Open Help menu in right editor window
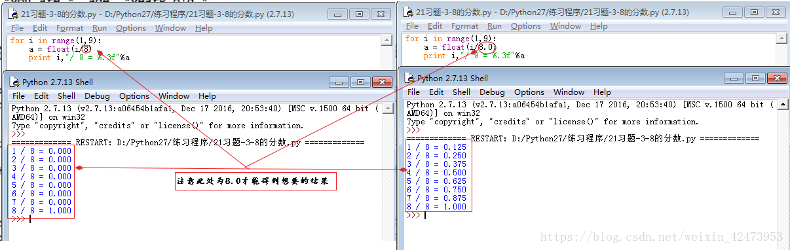The image size is (790, 250). 599,26
